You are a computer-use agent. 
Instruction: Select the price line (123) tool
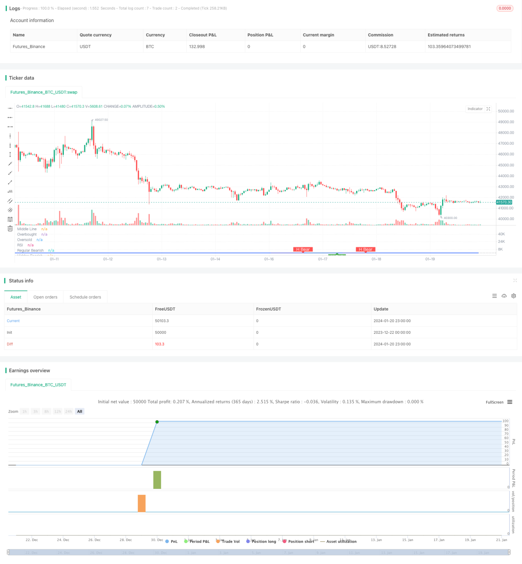(x=10, y=191)
